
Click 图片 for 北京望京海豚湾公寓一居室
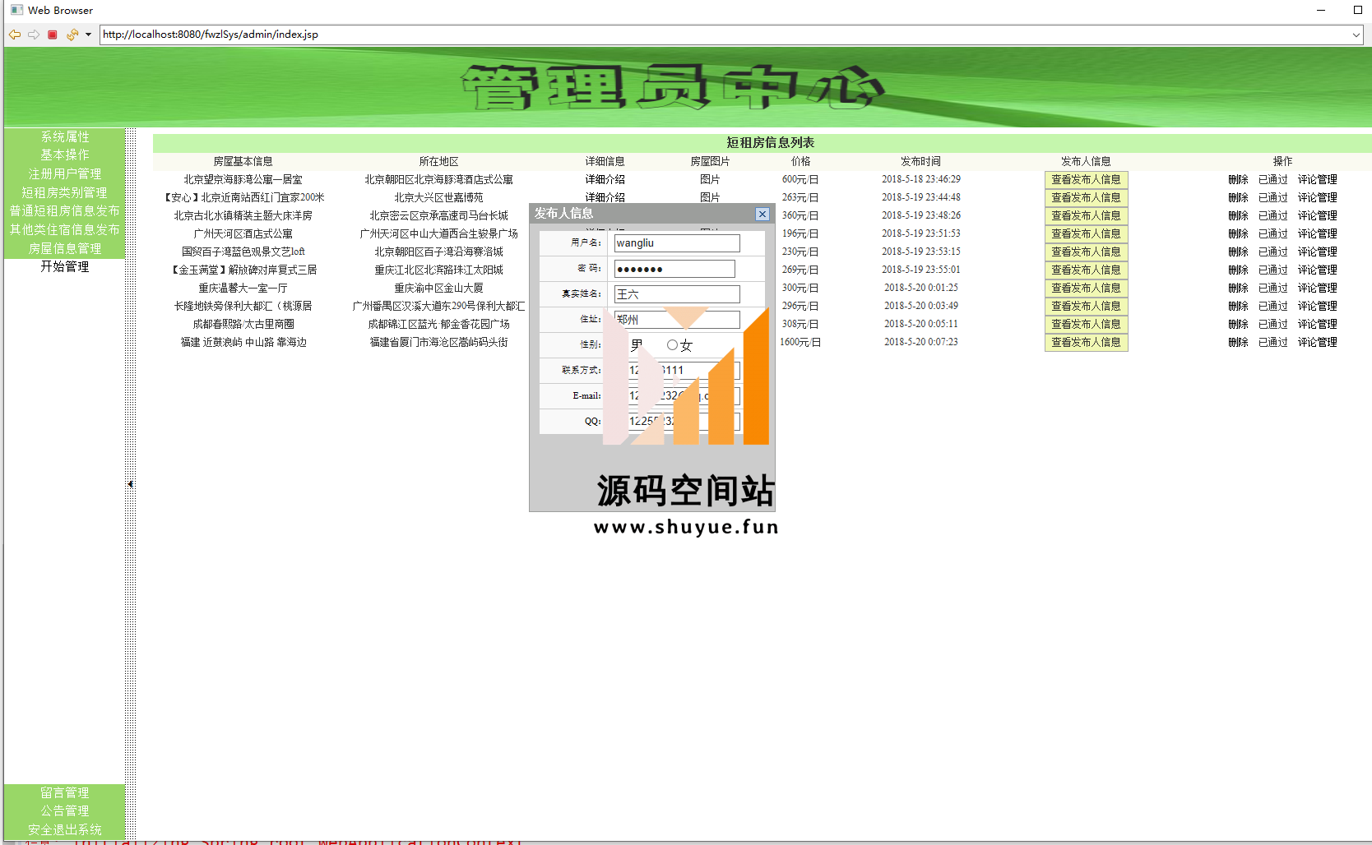pyautogui.click(x=710, y=179)
